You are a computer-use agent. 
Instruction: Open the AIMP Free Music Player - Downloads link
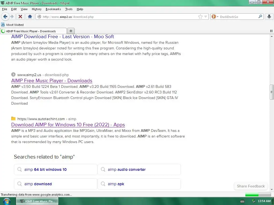tap(52, 81)
